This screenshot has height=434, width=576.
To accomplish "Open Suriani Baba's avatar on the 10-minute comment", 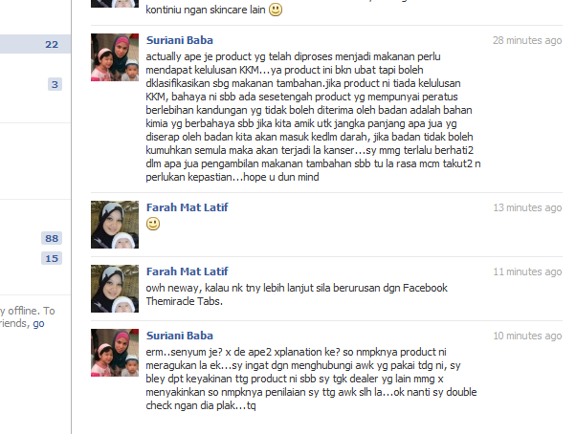I will point(115,353).
